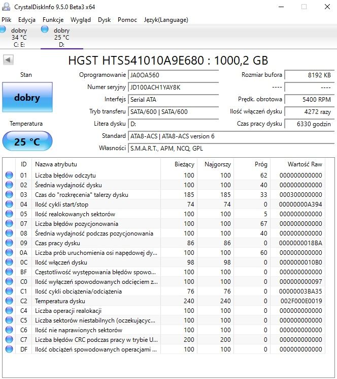Click status circle for attribute C5 row

(9, 320)
